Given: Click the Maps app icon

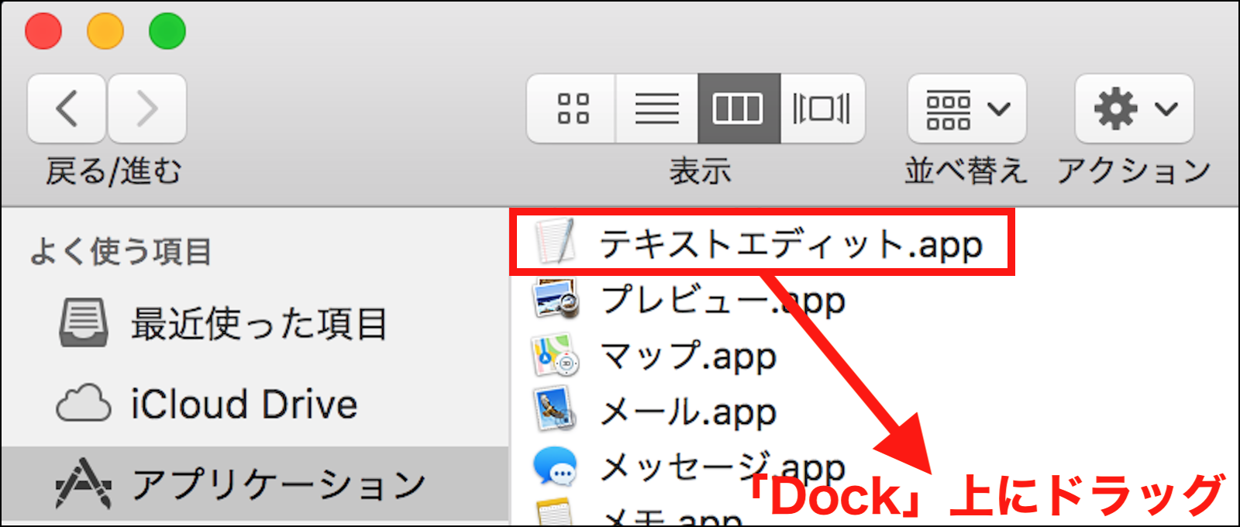Looking at the screenshot, I should pos(556,355).
